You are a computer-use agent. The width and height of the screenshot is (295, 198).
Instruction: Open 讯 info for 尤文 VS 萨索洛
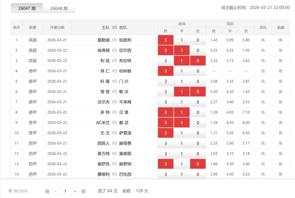coord(263,133)
